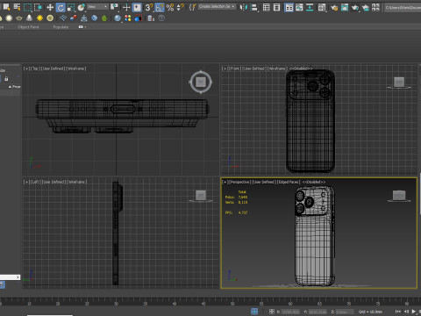Open the Schematic View

(x=310, y=7)
